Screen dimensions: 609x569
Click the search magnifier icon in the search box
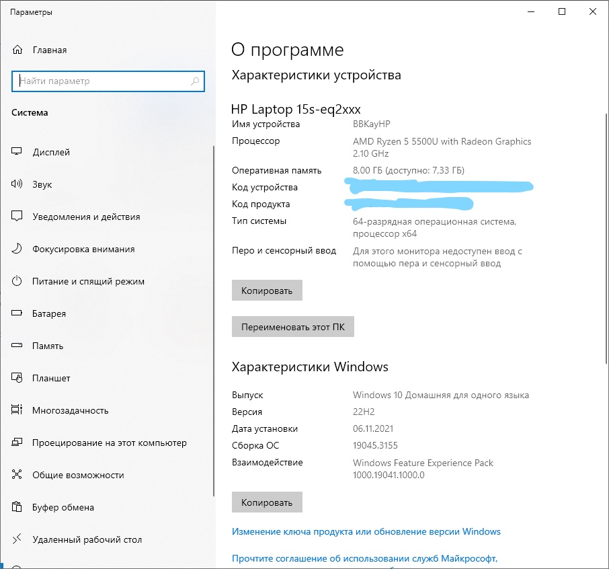click(x=195, y=81)
